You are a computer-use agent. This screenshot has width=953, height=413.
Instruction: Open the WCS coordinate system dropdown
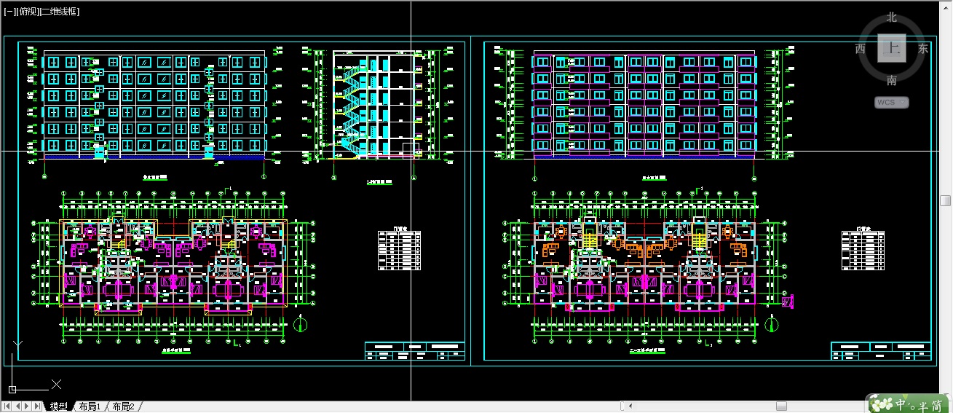point(892,103)
